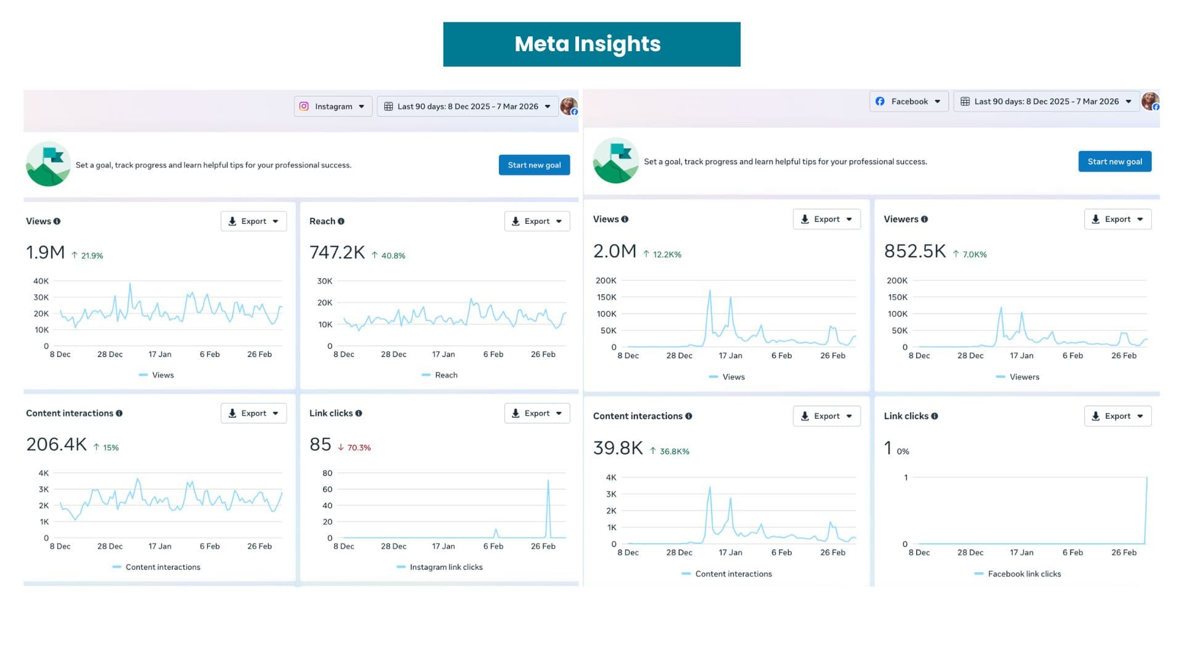This screenshot has width=1184, height=666.
Task: Click the 40.8% increase next to Reach
Action: pos(388,255)
